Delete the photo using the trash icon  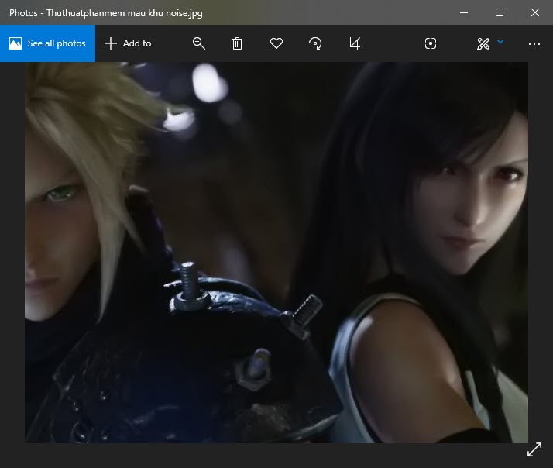238,43
